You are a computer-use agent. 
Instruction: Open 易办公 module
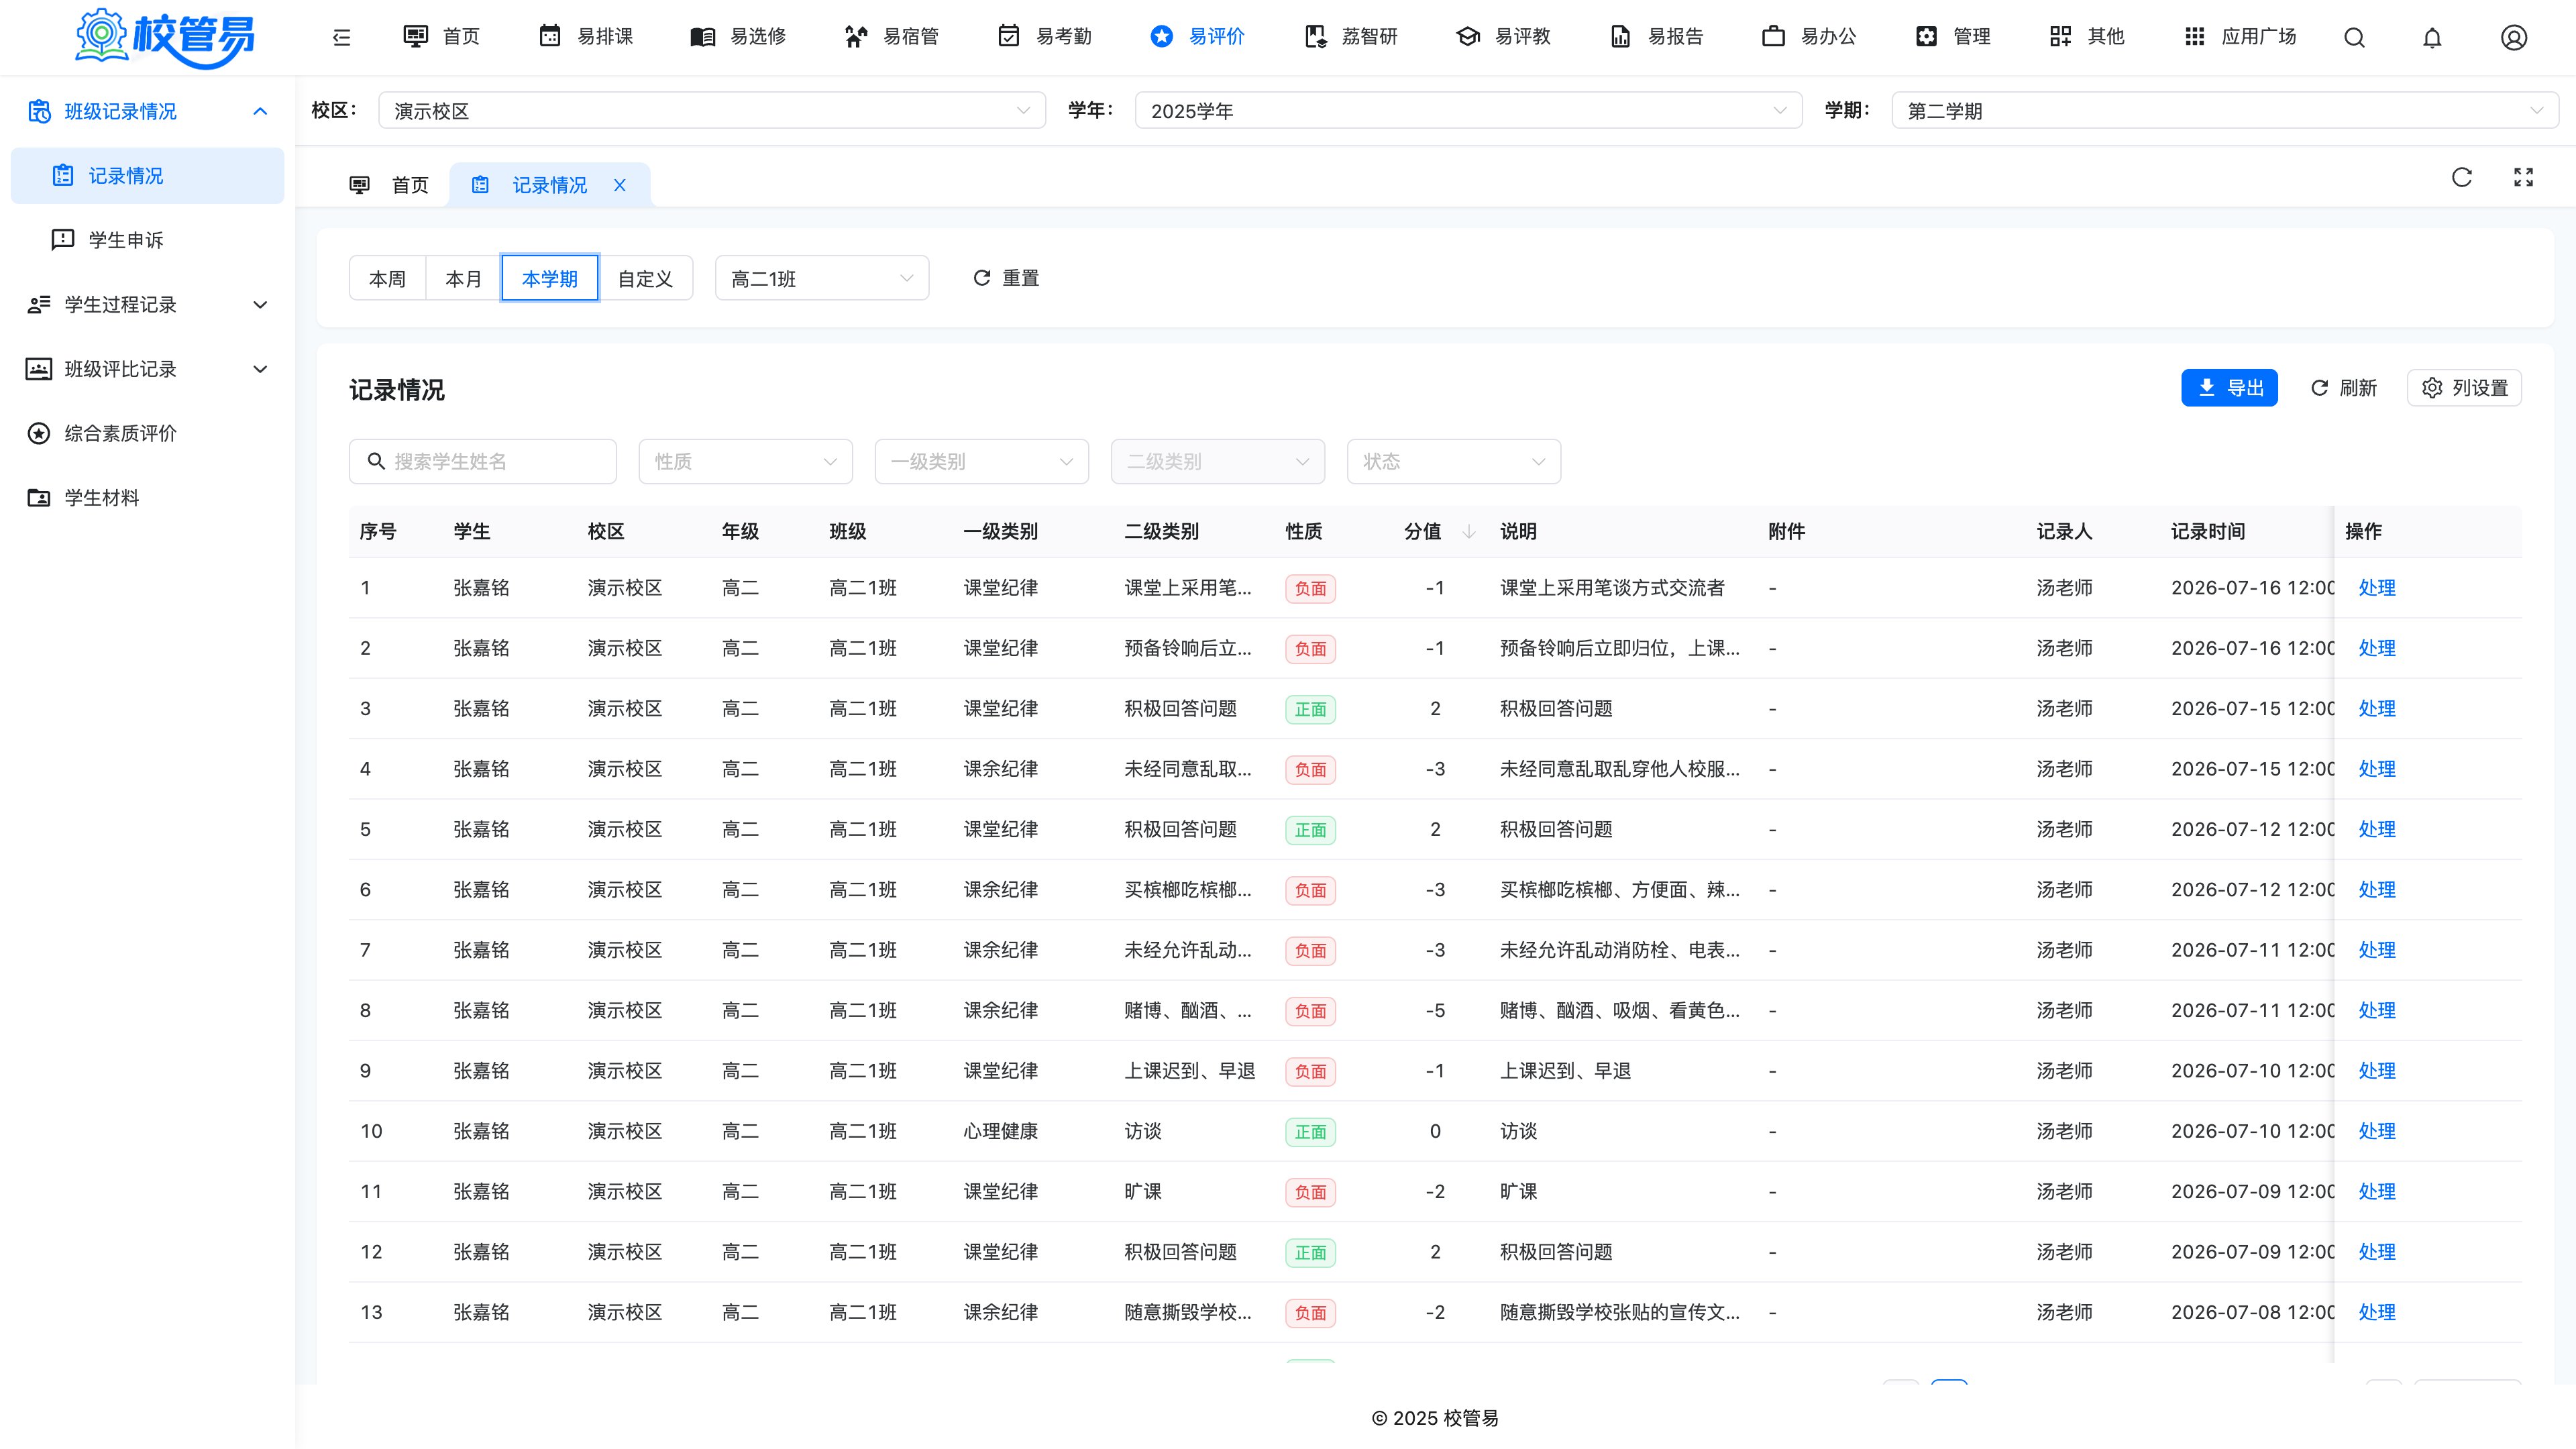(1810, 37)
